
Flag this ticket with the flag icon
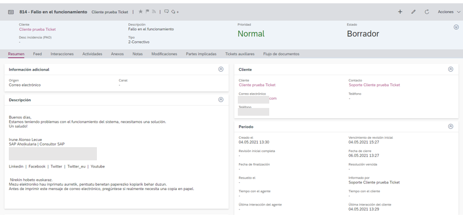148,12
